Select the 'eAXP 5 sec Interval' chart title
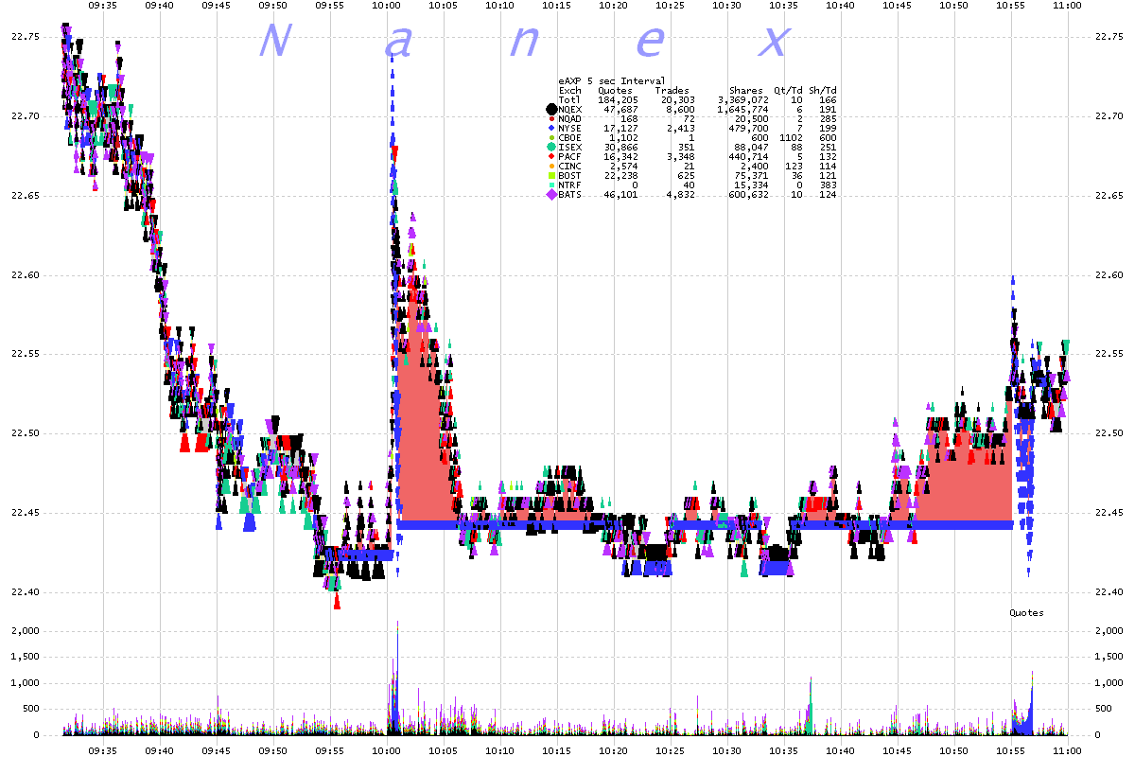 (612, 81)
